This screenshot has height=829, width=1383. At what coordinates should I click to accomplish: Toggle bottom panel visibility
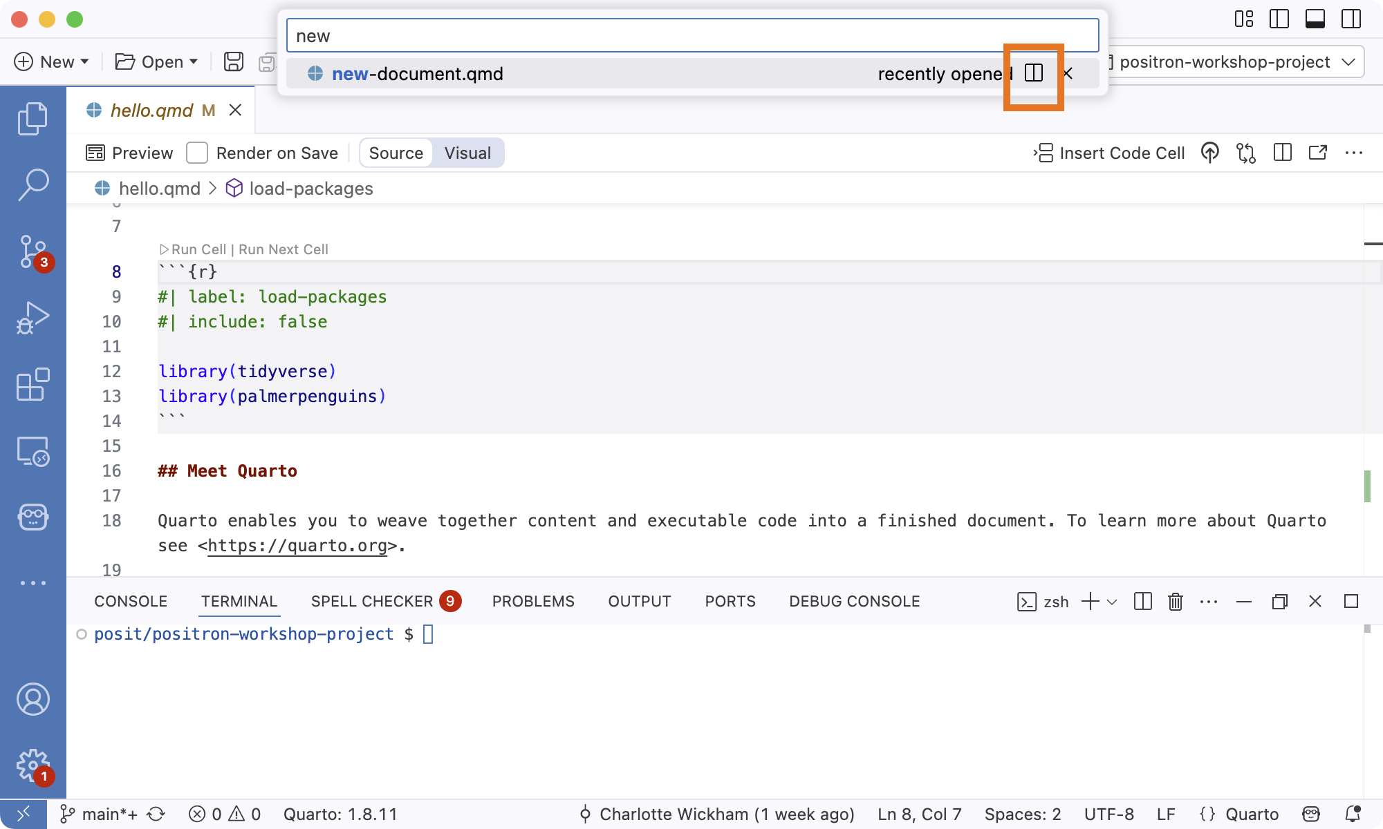[x=1315, y=19]
